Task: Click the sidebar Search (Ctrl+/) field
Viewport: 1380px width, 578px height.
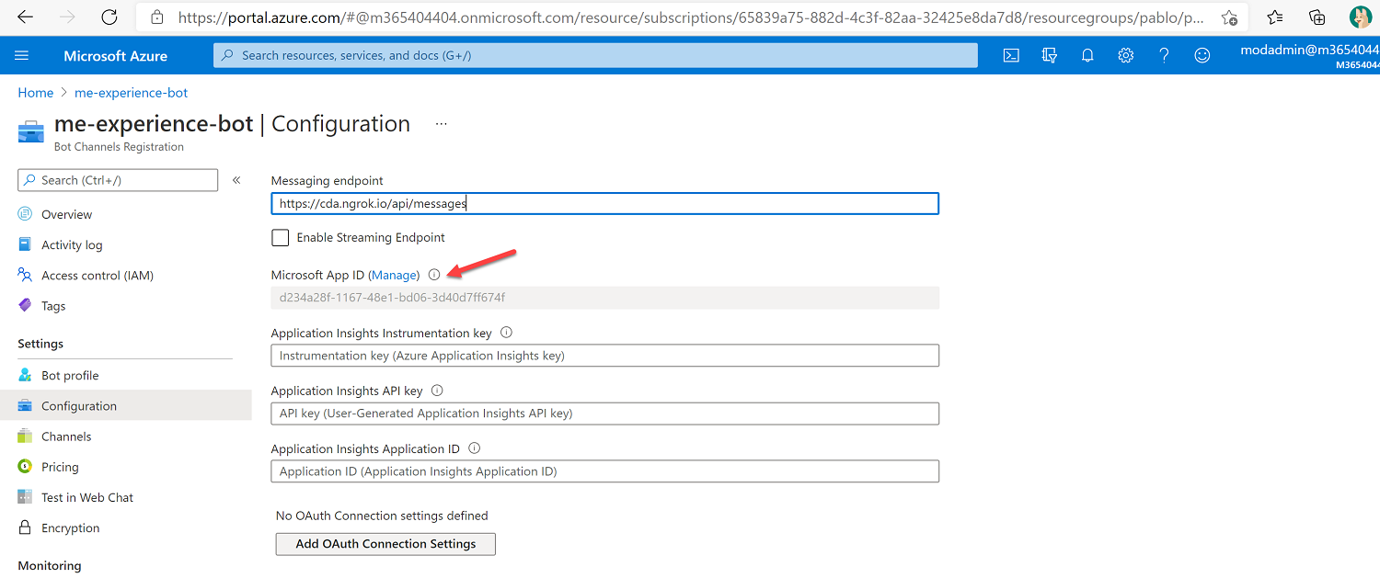Action: pos(118,180)
